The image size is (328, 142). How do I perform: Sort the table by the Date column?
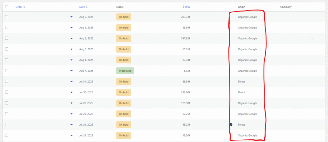(x=84, y=7)
